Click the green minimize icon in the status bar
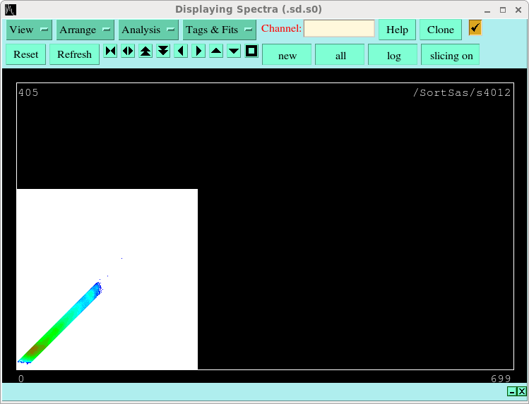Viewport: 529px width, 404px height. [x=512, y=391]
